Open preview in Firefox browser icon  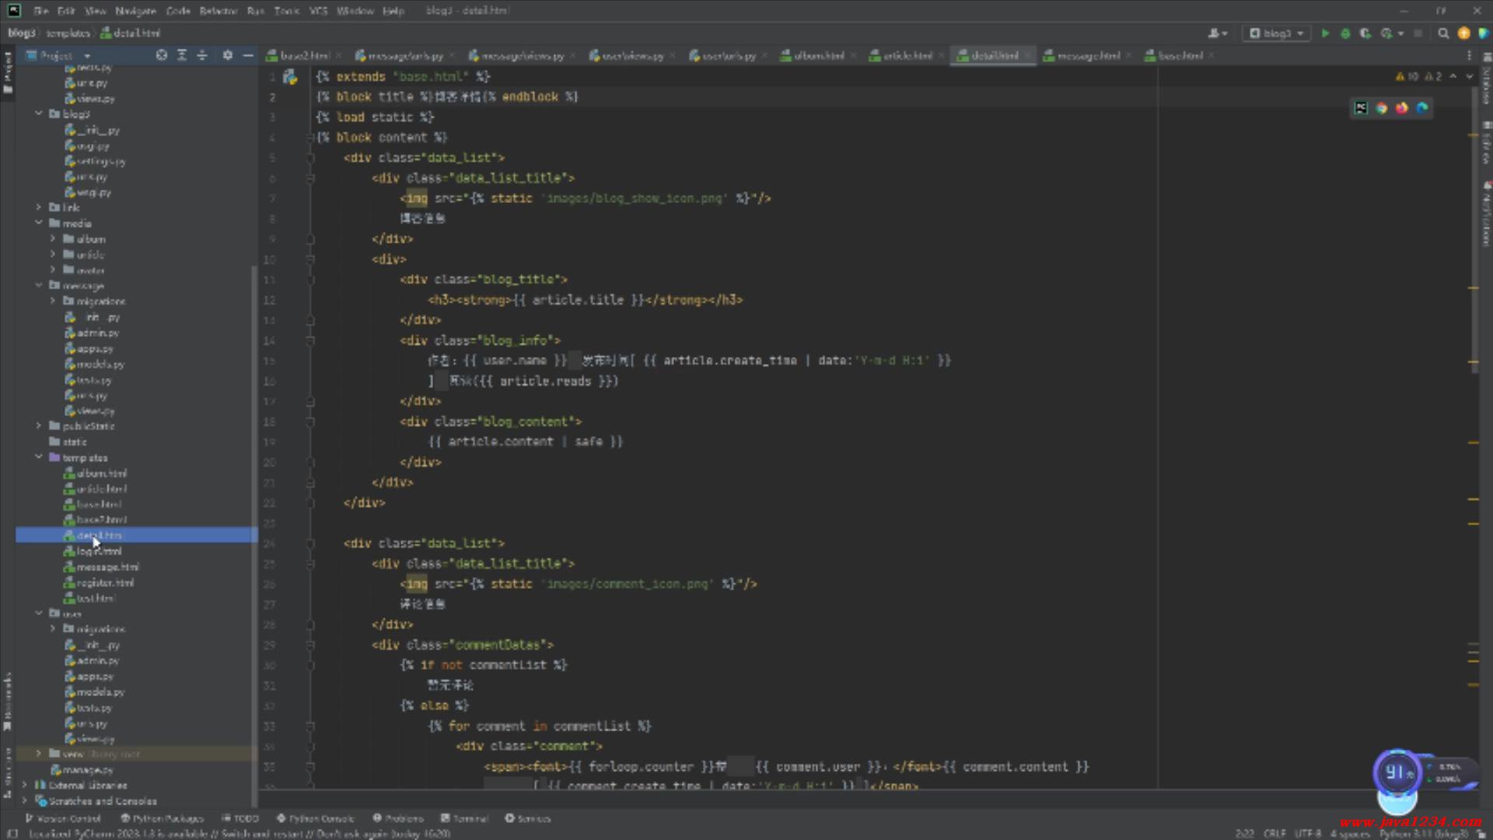(1402, 108)
